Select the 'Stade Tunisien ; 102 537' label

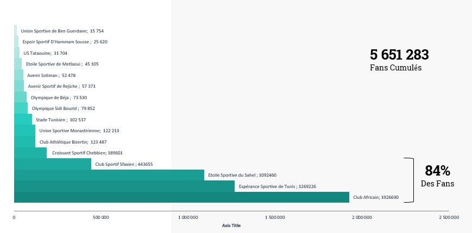coord(61,120)
